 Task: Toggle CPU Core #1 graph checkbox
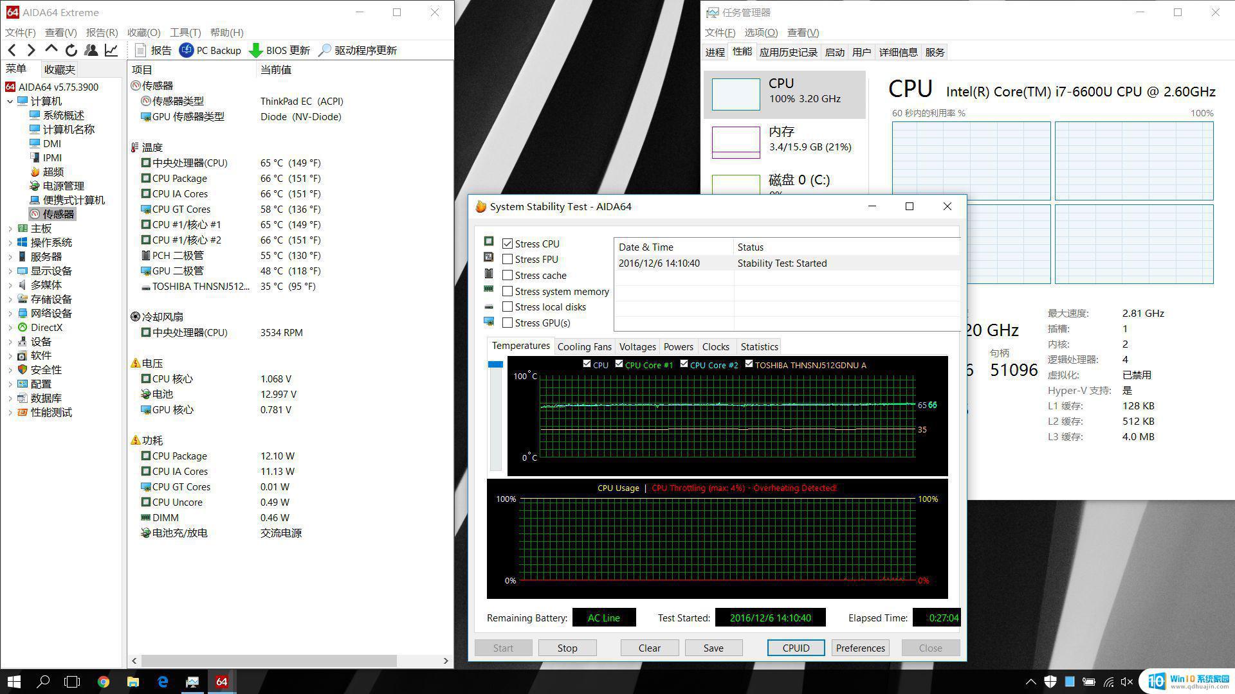[x=619, y=364]
